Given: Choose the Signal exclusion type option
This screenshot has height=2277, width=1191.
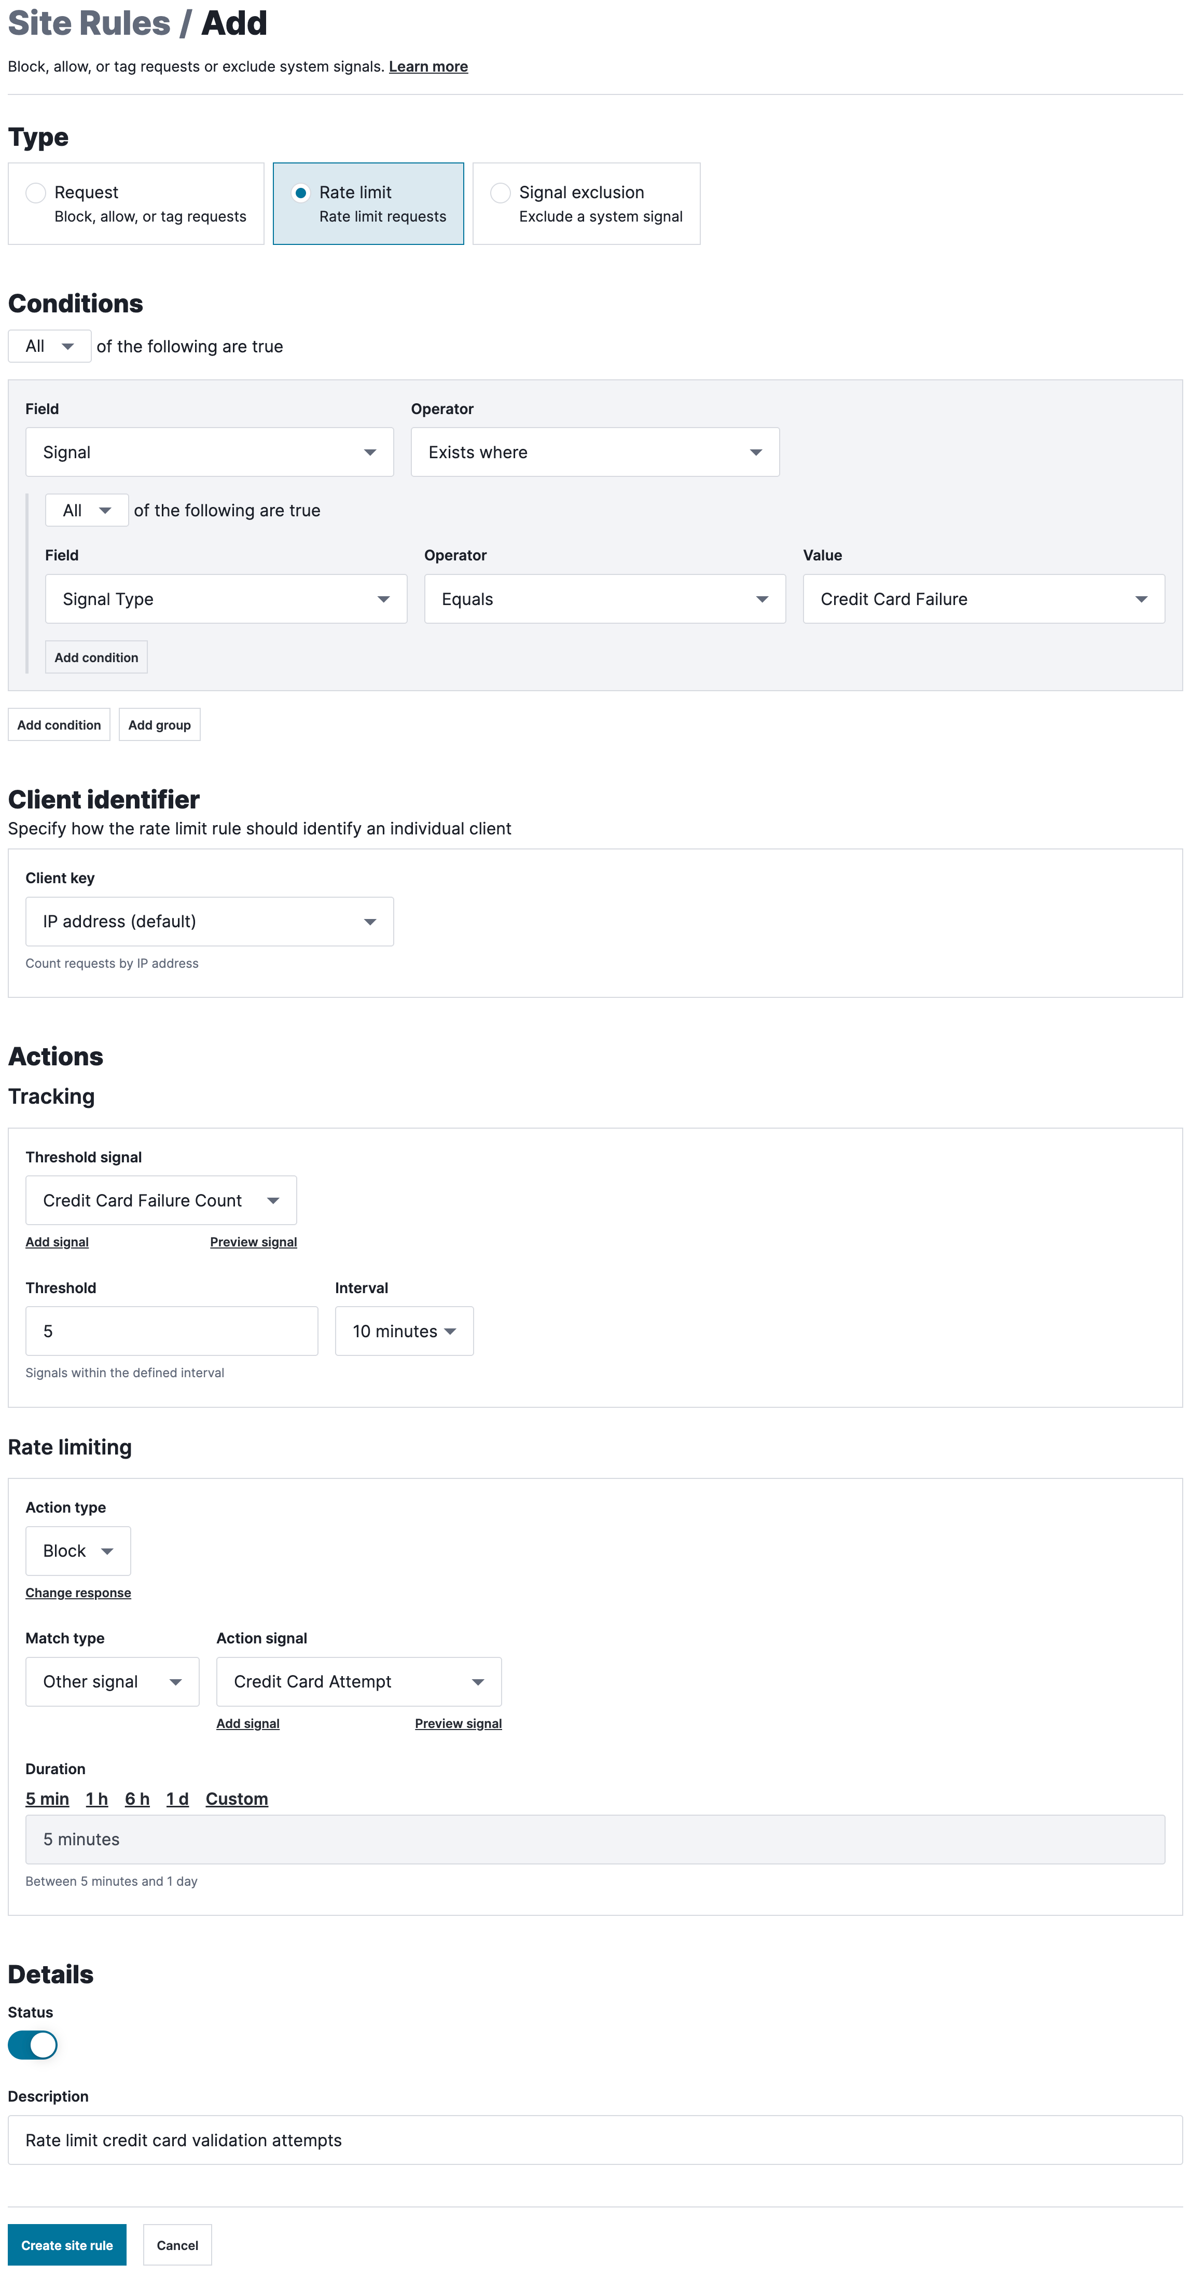Looking at the screenshot, I should (500, 193).
